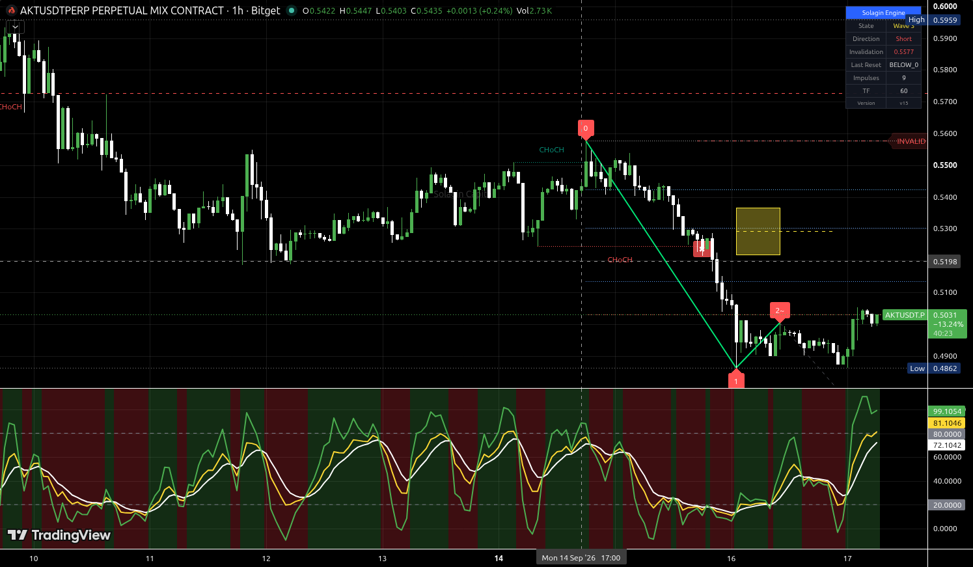Click the close value C0.5435
Viewport: 973px width, 567px height.
[x=427, y=11]
